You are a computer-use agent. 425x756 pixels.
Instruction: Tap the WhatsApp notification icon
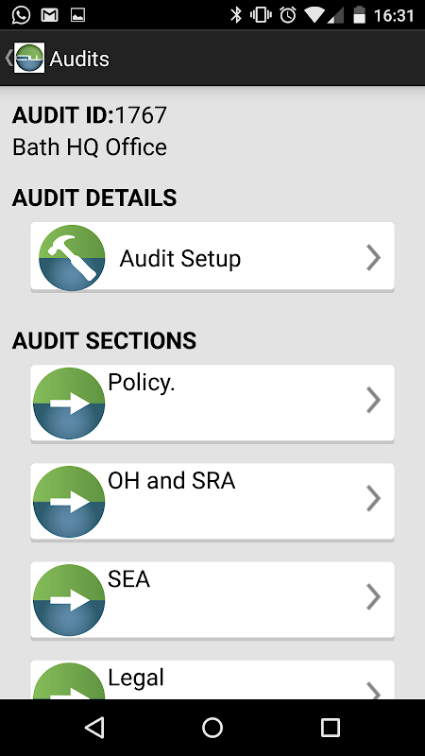(21, 15)
